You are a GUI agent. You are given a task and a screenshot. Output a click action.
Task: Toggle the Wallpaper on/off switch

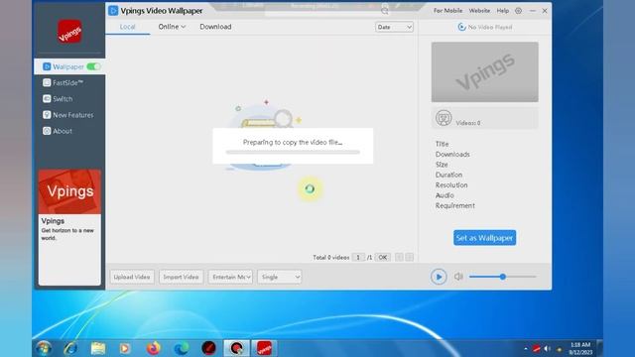[93, 66]
